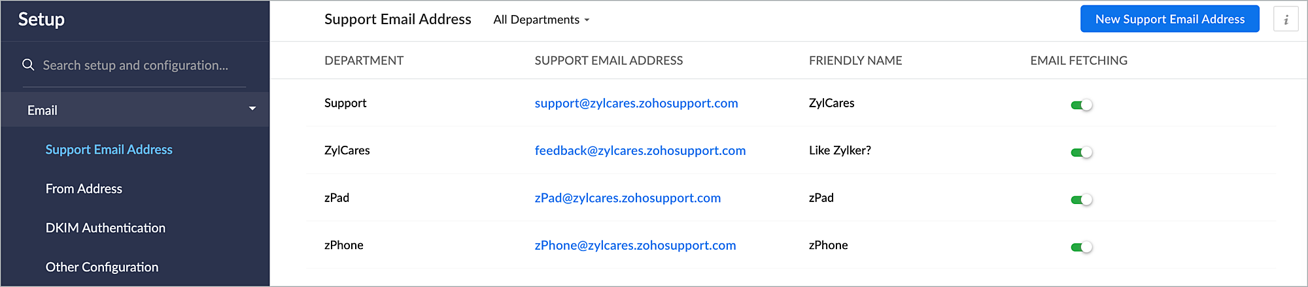Click the Department column header
The width and height of the screenshot is (1308, 287).
(364, 61)
